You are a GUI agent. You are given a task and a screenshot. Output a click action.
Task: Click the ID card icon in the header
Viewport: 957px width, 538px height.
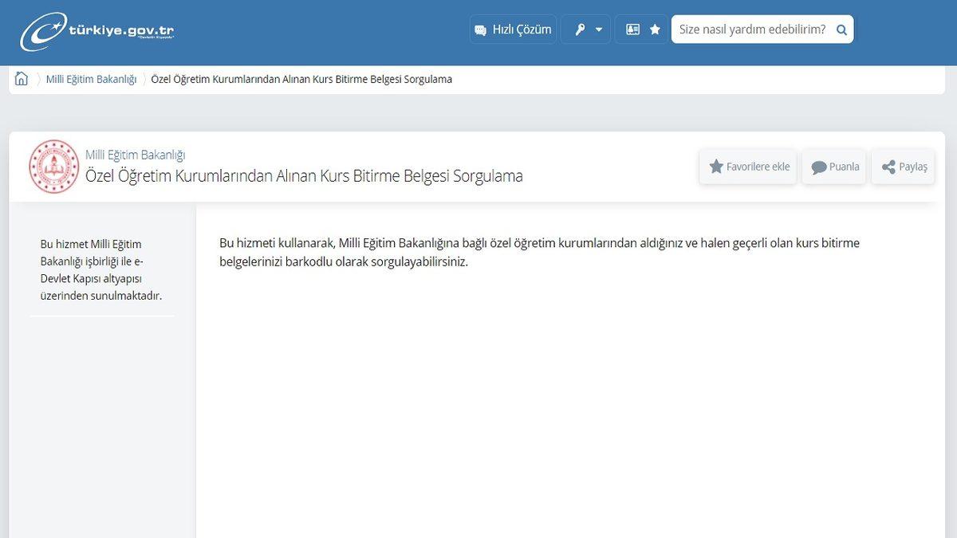tap(632, 29)
